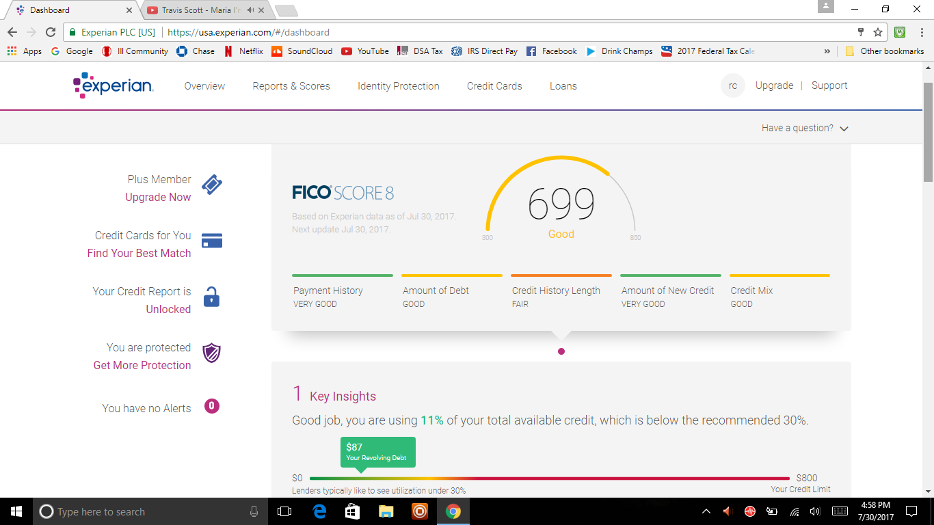
Task: Open the Netflix bookmark
Action: 243,51
